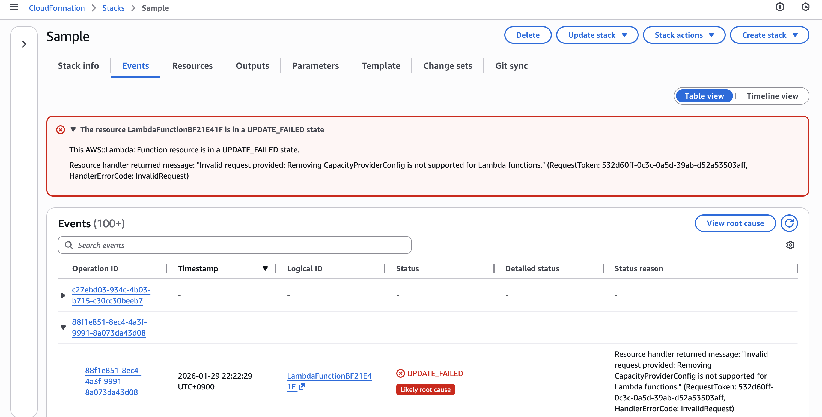Viewport: 822px width, 417px height.
Task: Expand the left side panel chevron
Action: point(24,44)
